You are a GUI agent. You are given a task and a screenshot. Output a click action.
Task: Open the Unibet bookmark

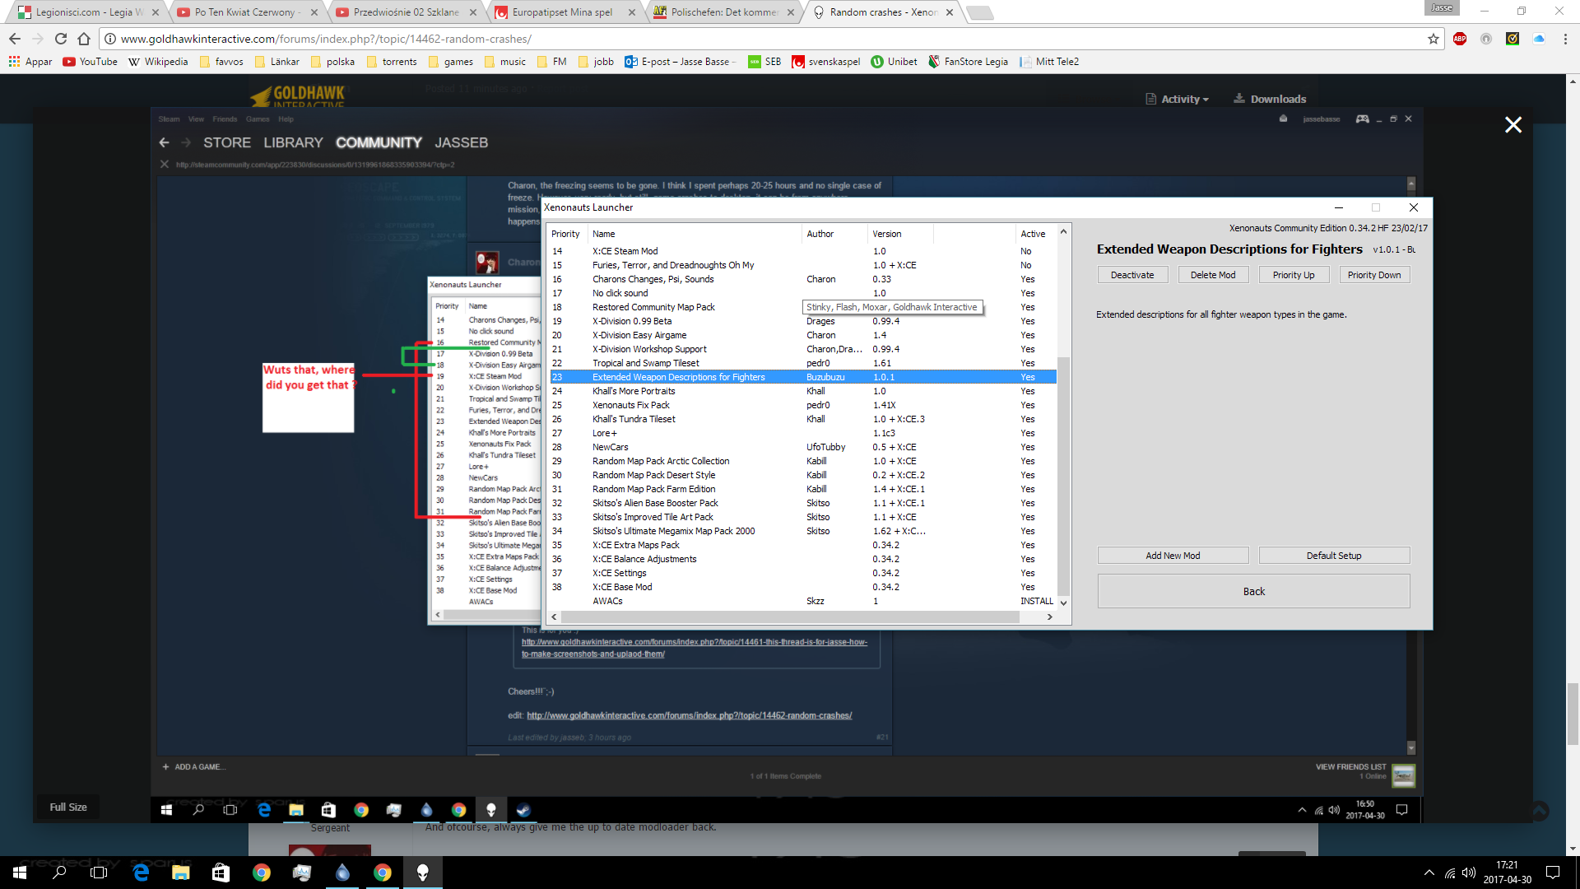point(894,62)
